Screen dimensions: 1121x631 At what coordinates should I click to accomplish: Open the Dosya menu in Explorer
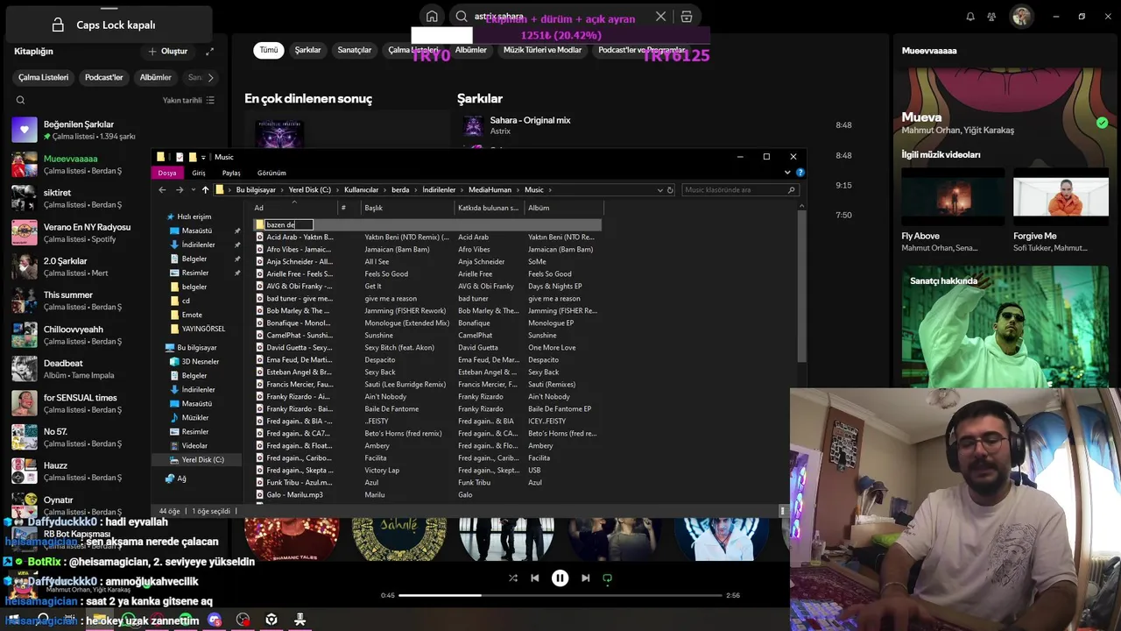point(167,173)
